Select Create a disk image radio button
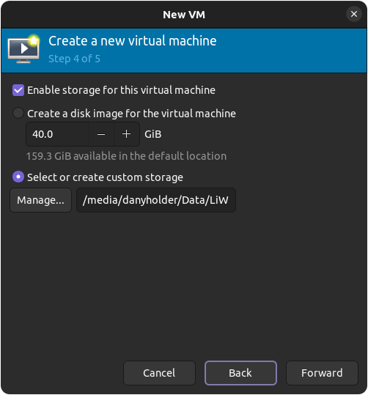 (18, 114)
